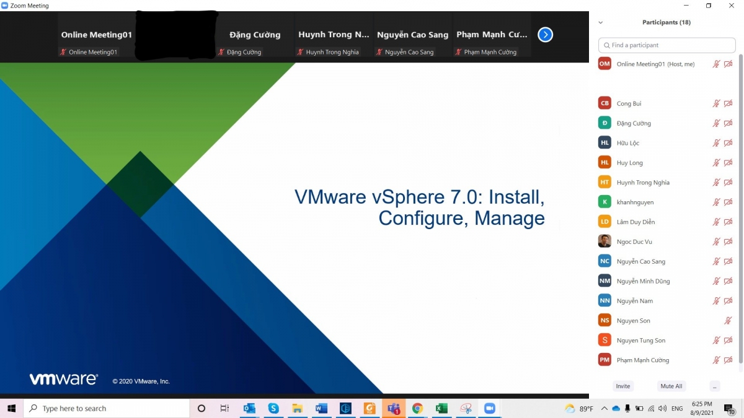744x418 pixels.
Task: Open Outlook from the taskbar
Action: pos(250,408)
